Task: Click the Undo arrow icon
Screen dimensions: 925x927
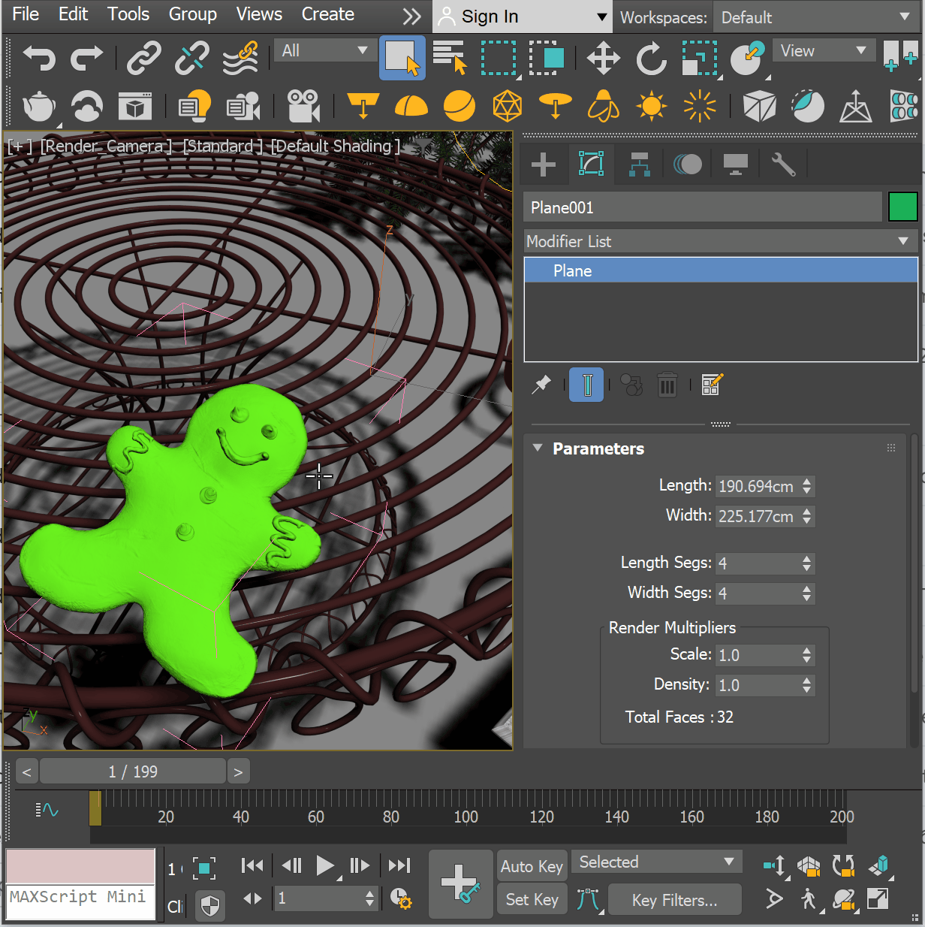Action: click(x=39, y=58)
